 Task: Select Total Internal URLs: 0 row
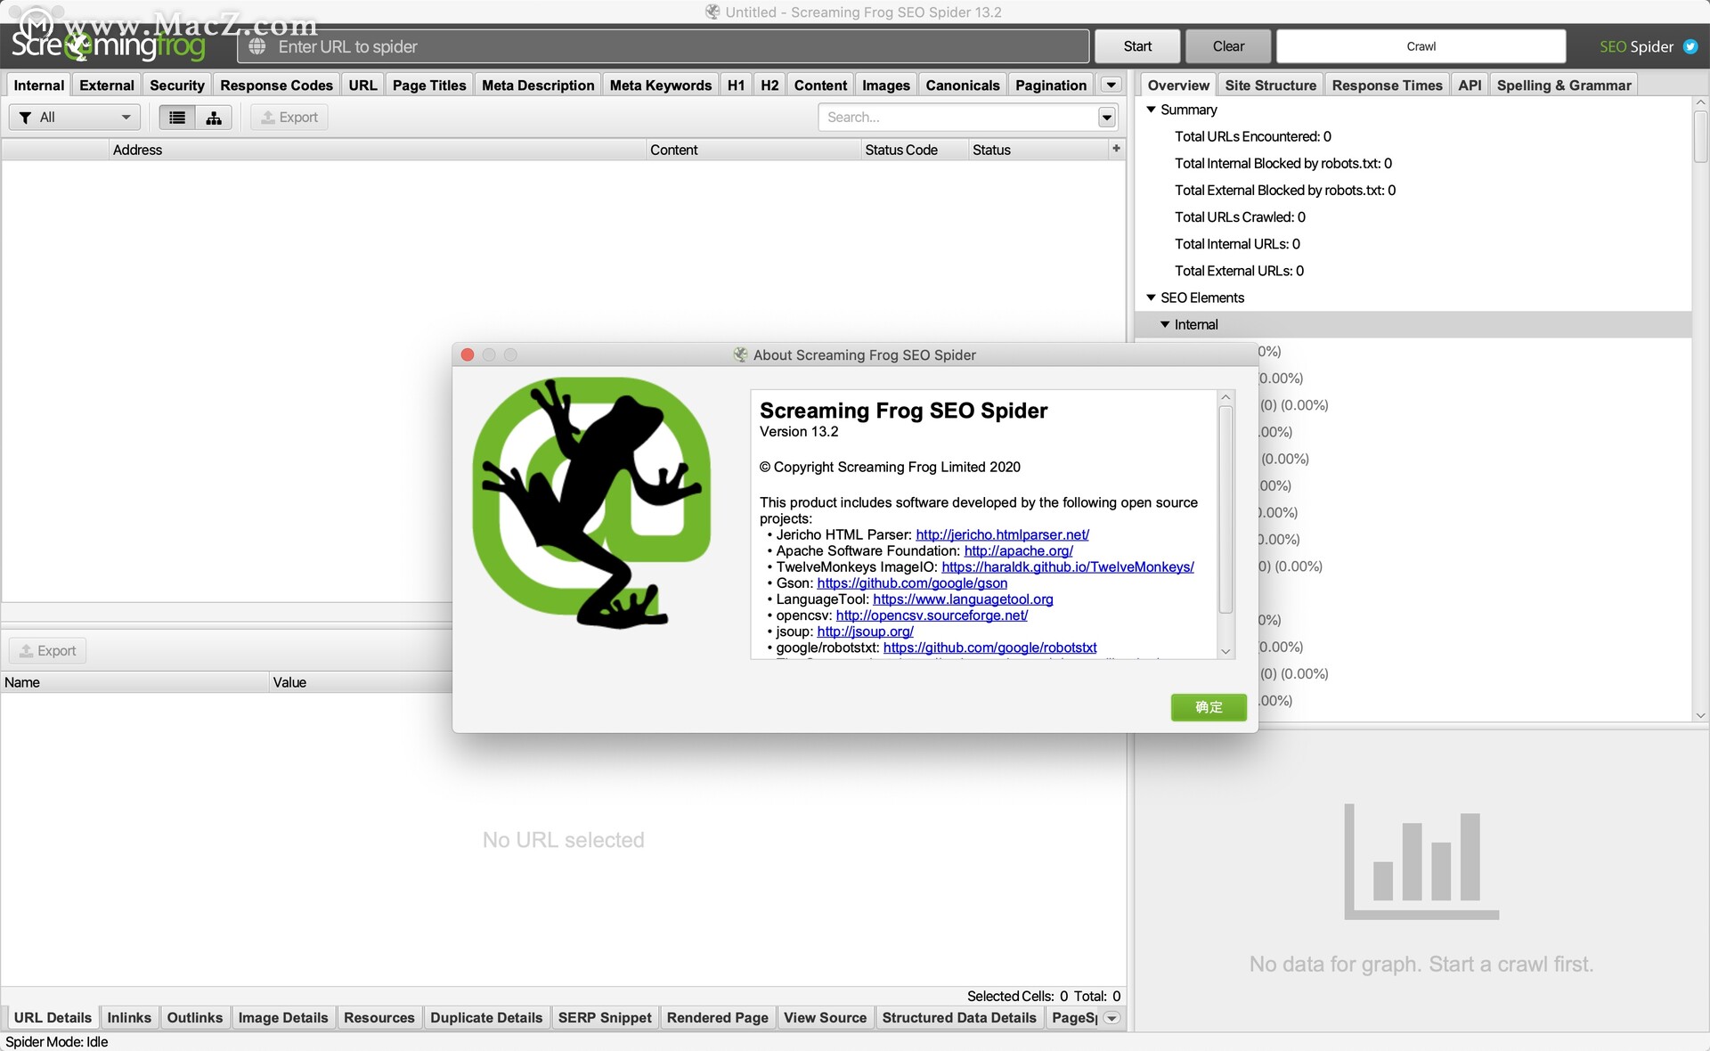1237,244
